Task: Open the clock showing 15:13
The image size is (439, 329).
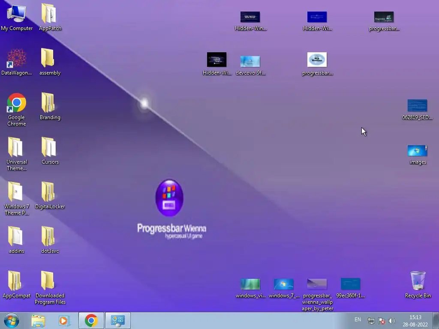Action: [x=415, y=321]
